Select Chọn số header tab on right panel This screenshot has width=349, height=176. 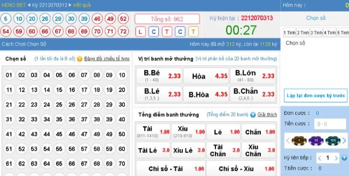coord(315,18)
